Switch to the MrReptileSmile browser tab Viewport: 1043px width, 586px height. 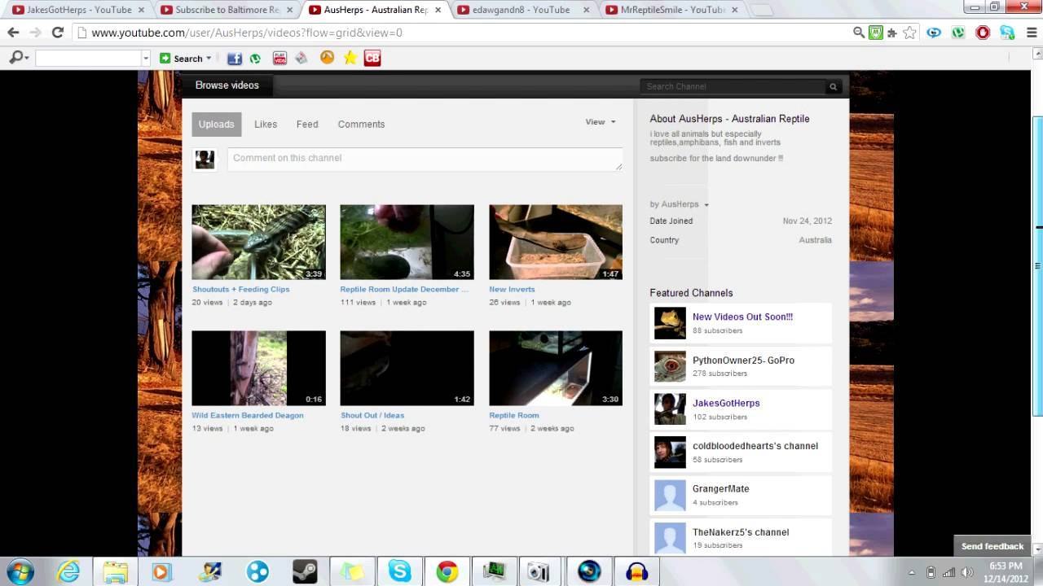(673, 10)
